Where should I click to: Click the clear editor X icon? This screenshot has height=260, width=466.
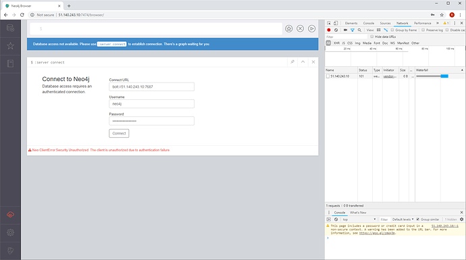[x=300, y=28]
